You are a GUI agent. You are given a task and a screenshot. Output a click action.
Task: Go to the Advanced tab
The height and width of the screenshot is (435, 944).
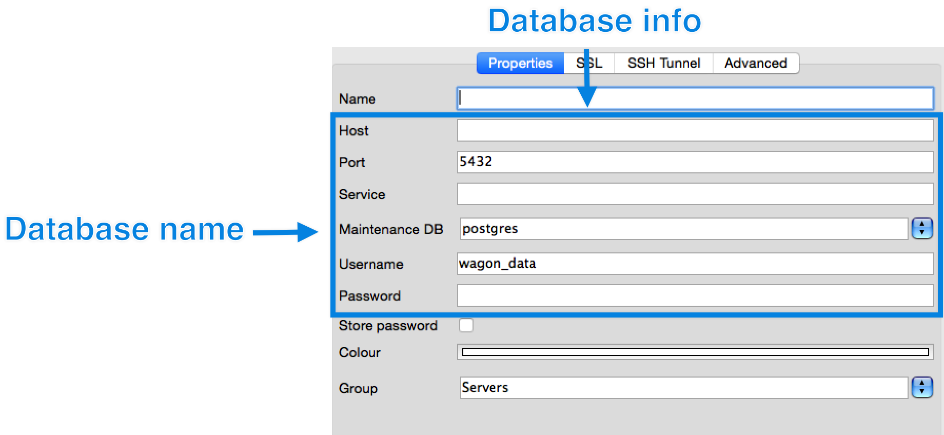(755, 63)
